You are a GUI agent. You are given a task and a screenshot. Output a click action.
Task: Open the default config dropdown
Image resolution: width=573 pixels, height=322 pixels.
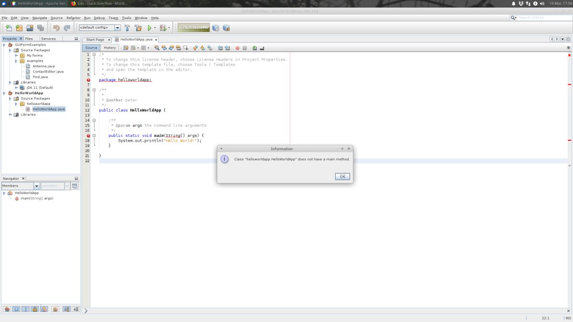click(x=117, y=28)
